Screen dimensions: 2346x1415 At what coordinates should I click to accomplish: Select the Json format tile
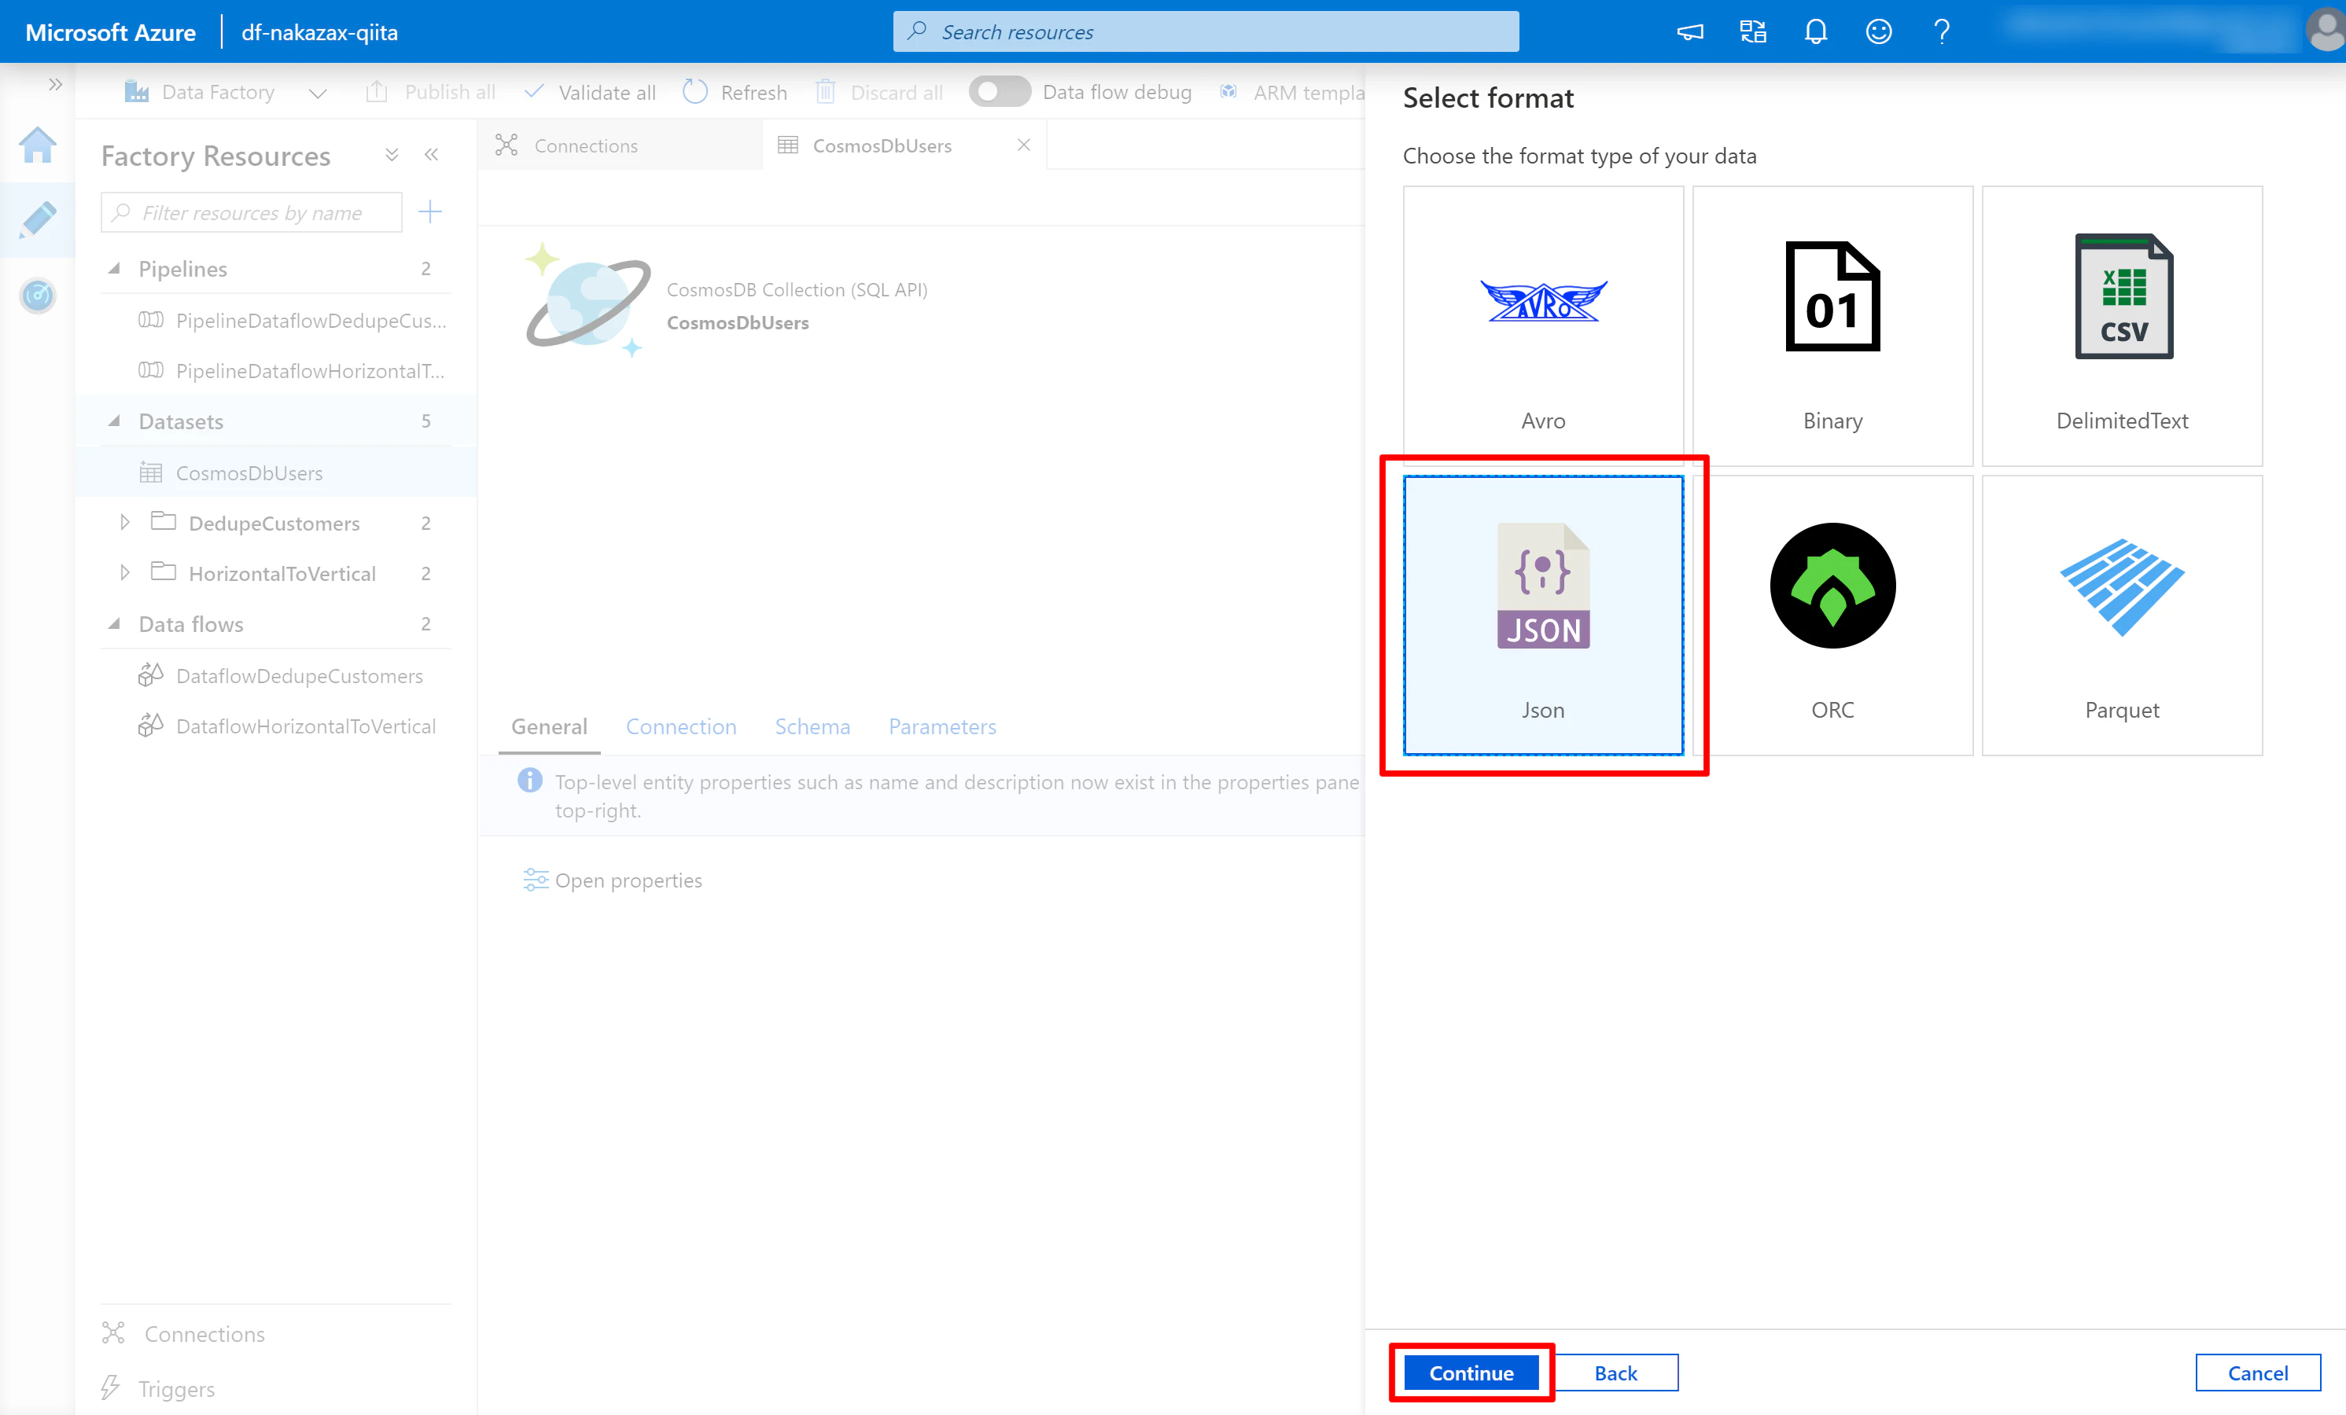point(1542,615)
